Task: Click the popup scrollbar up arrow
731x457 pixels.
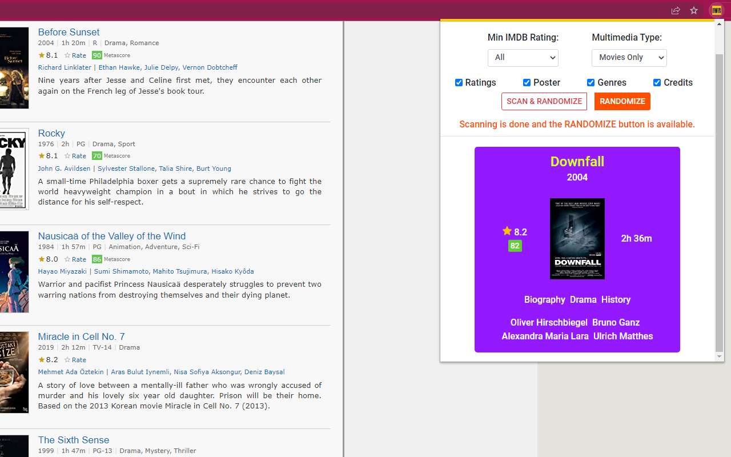Action: coord(720,24)
